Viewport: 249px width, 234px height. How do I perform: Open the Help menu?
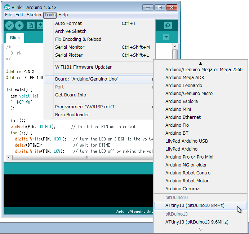point(63,15)
